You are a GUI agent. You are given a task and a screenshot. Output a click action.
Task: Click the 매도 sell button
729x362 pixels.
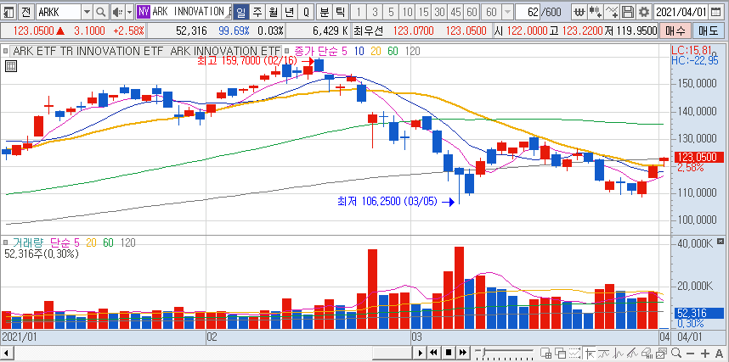(x=708, y=31)
